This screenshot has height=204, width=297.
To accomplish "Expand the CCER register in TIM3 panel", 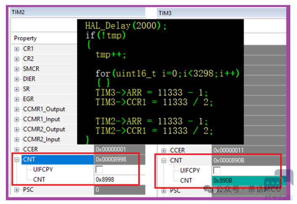I will (x=164, y=150).
